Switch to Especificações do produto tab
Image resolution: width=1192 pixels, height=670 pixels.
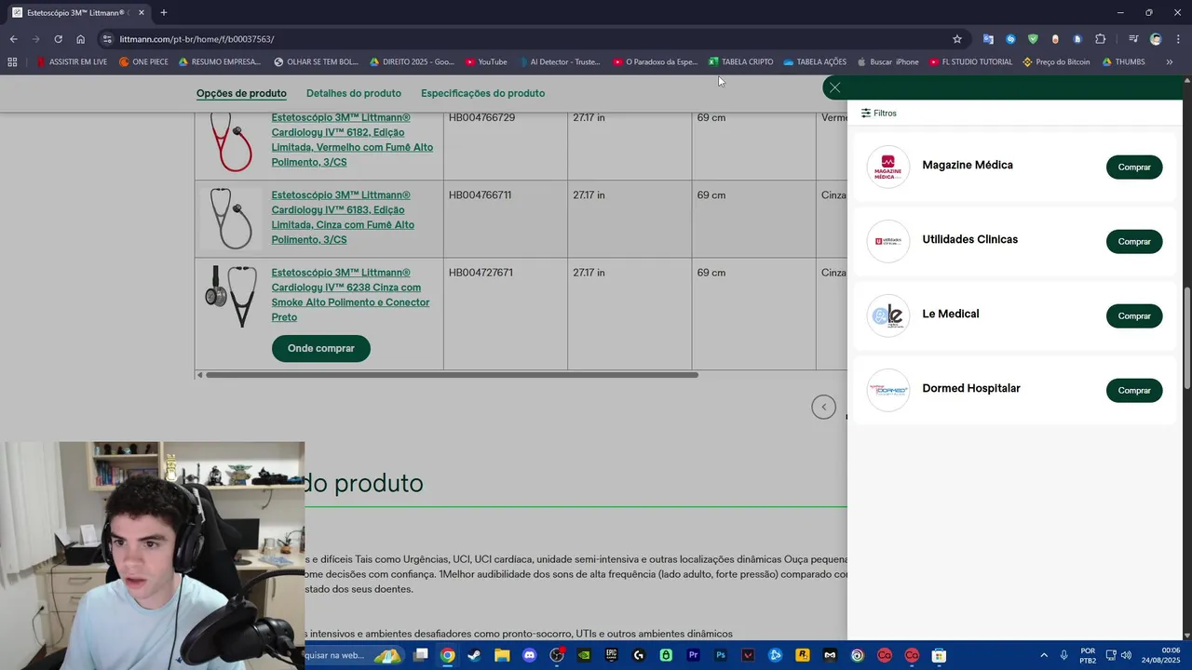click(482, 93)
